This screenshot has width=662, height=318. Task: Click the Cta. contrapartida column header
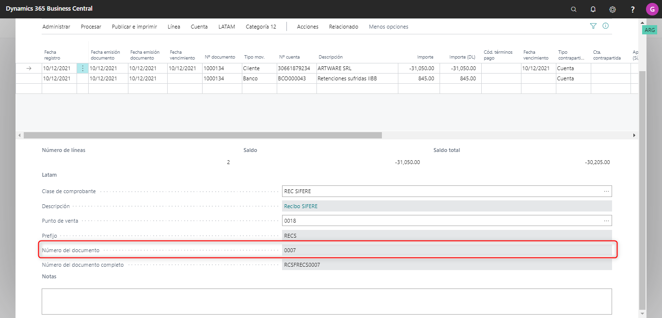click(607, 55)
